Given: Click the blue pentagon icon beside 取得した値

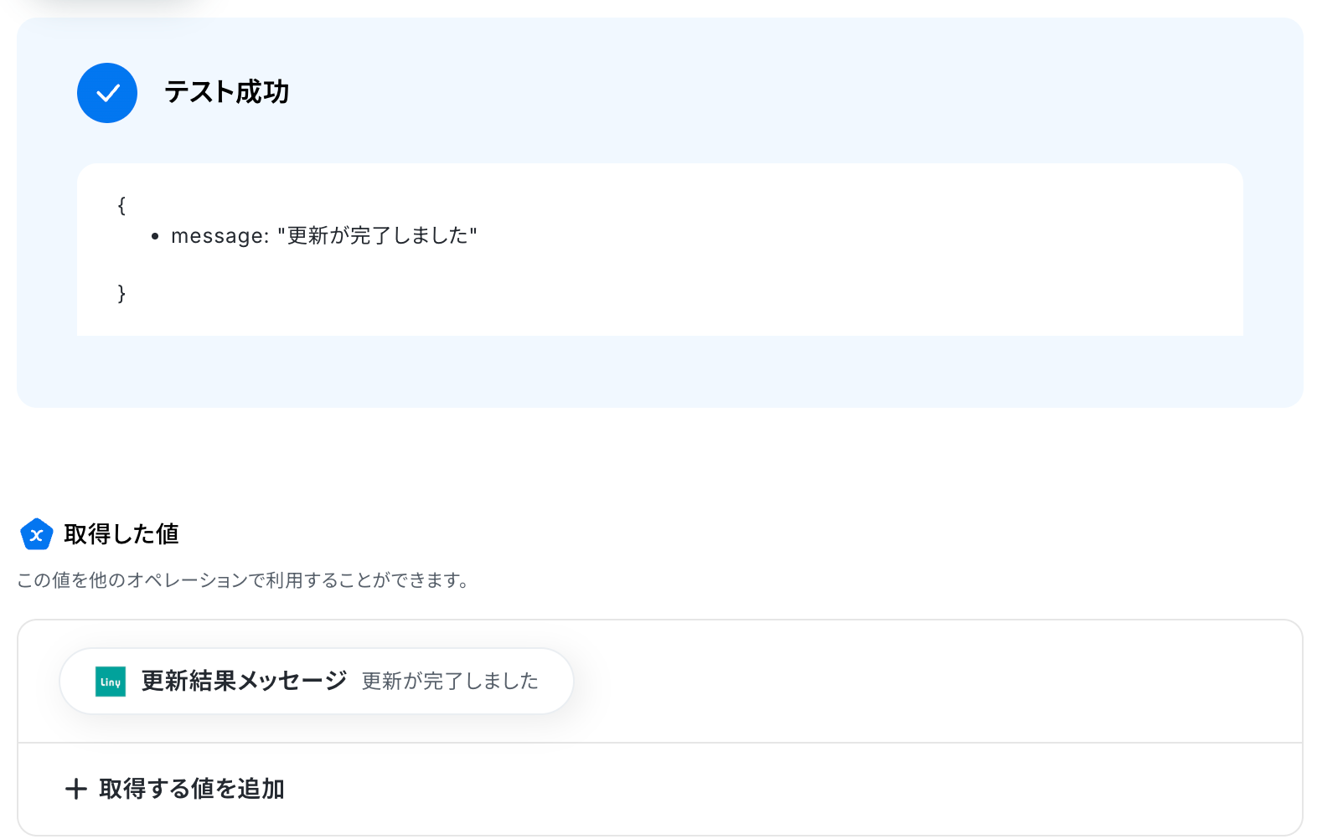Looking at the screenshot, I should tap(36, 534).
